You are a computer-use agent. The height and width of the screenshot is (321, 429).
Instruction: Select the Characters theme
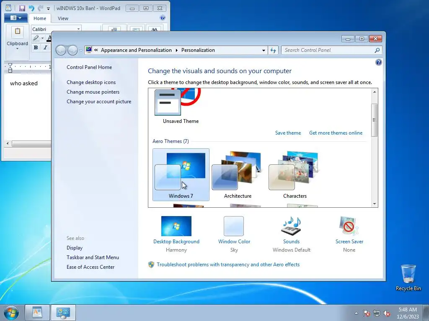click(x=295, y=175)
